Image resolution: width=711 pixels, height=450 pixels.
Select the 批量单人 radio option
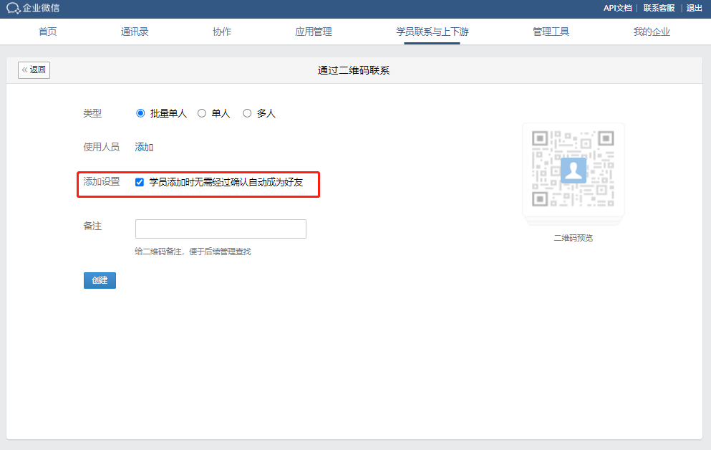click(x=140, y=113)
